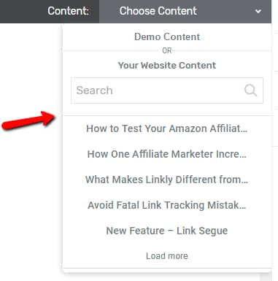Click the Content: label in the header
278x281 pixels.
tap(69, 11)
